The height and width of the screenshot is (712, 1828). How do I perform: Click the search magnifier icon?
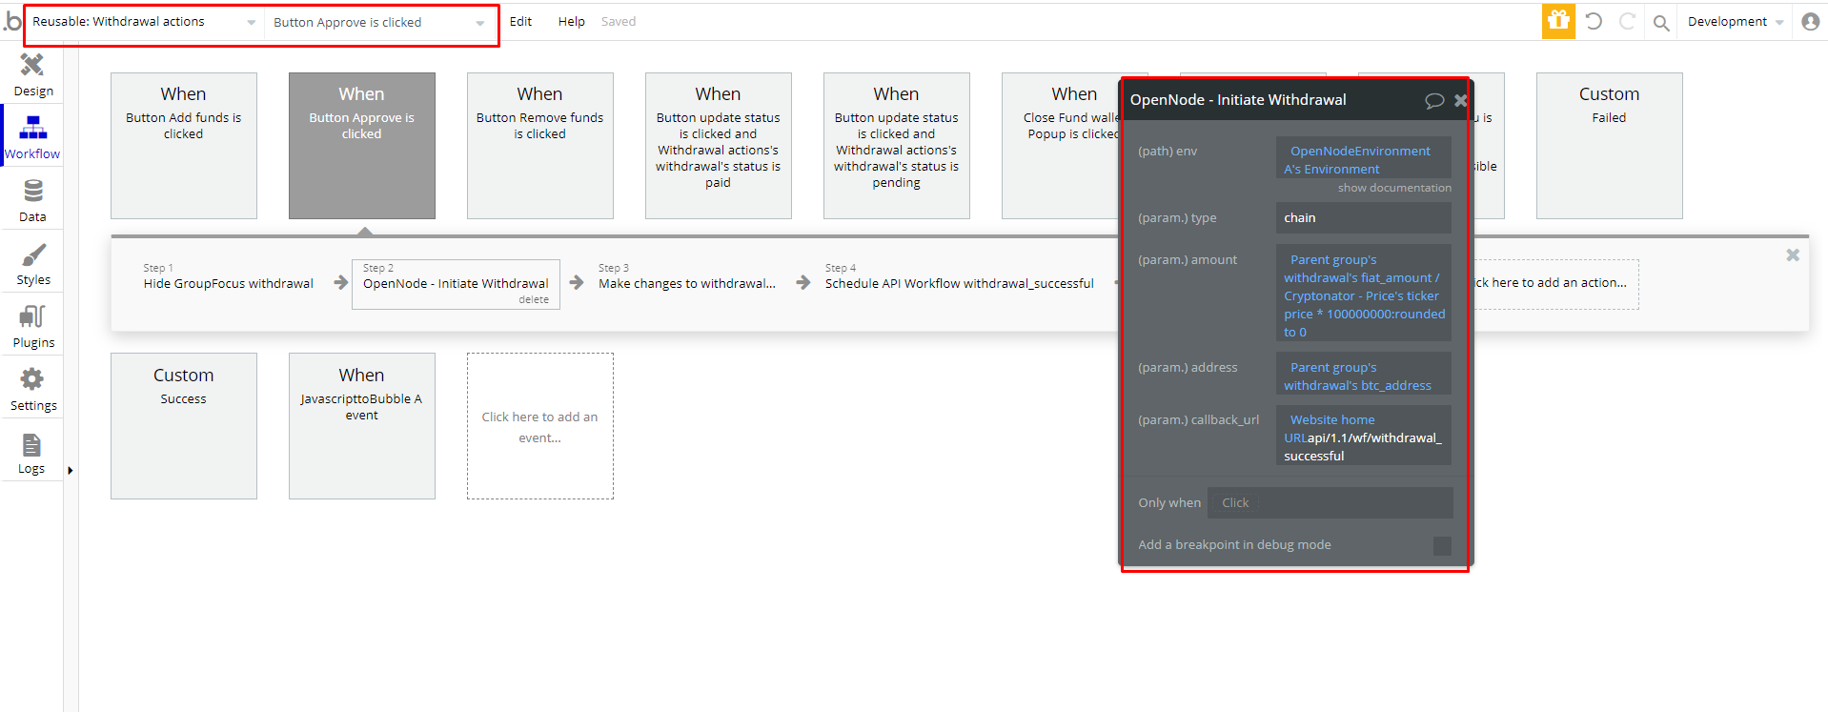[x=1661, y=23]
